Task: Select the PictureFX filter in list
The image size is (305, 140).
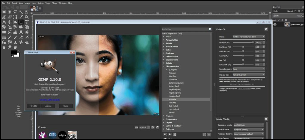Action: click(186, 99)
